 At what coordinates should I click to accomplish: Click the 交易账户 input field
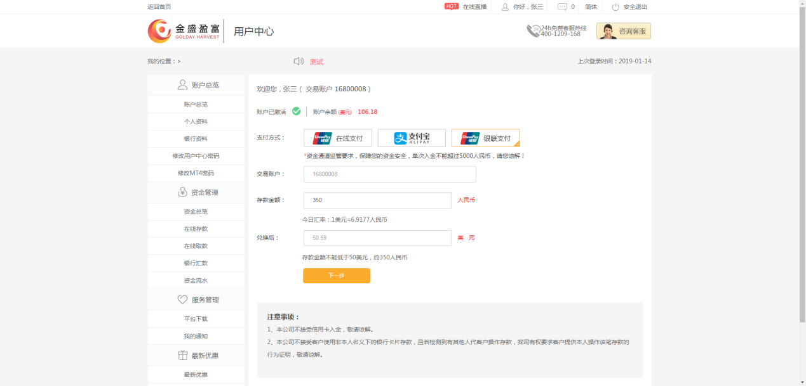389,174
